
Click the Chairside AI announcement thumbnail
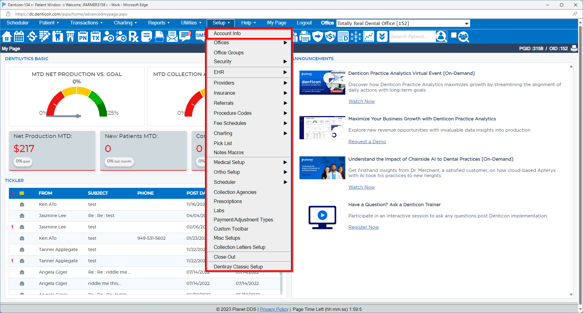(322, 168)
